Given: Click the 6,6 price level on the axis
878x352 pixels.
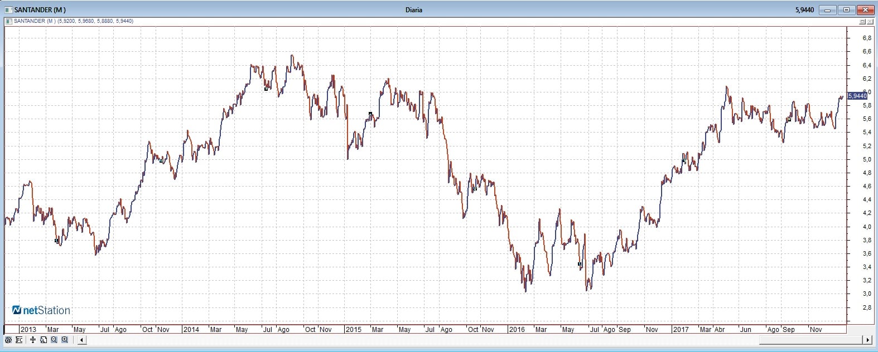Looking at the screenshot, I should click(x=867, y=51).
